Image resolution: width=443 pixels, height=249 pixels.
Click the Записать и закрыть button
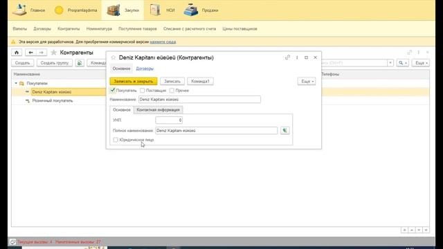coord(134,82)
